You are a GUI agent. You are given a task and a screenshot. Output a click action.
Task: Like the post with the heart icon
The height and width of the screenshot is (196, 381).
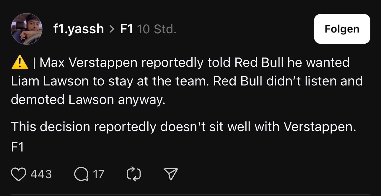click(18, 174)
